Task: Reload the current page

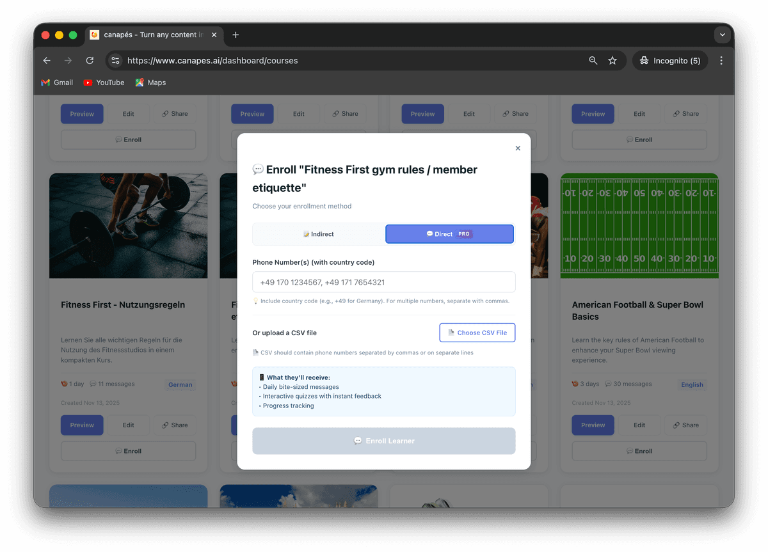Action: click(90, 60)
